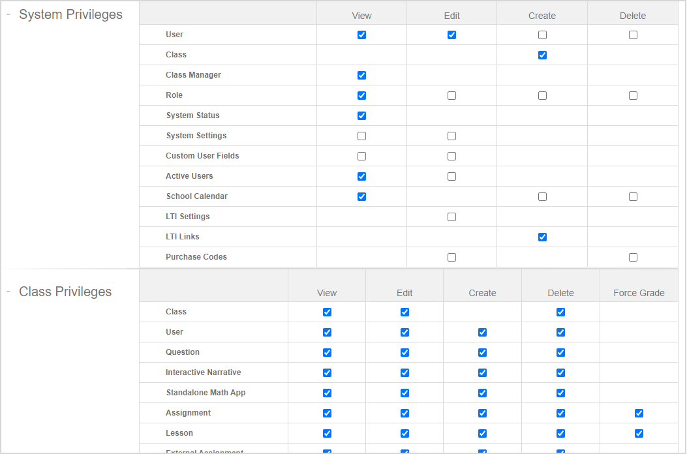Disable View permission for System Status
Image resolution: width=687 pixels, height=454 pixels.
tap(361, 115)
